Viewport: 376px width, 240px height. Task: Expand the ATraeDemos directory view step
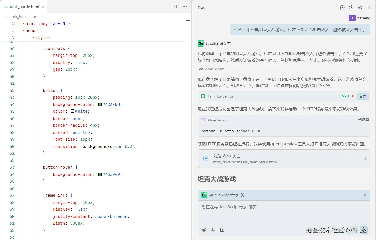(x=212, y=69)
